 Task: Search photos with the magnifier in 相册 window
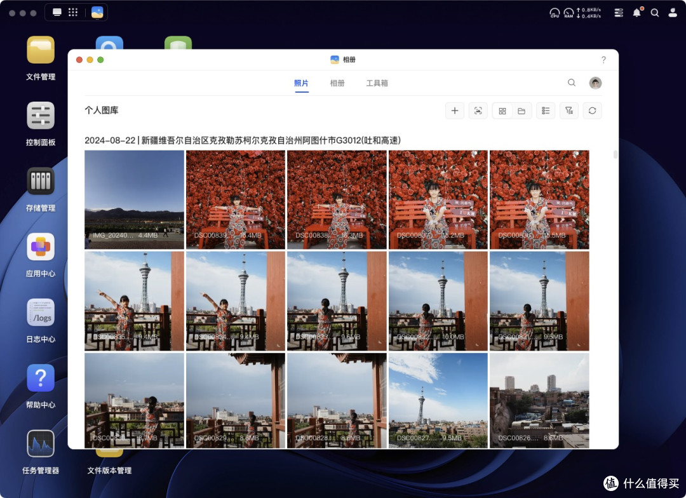click(572, 83)
